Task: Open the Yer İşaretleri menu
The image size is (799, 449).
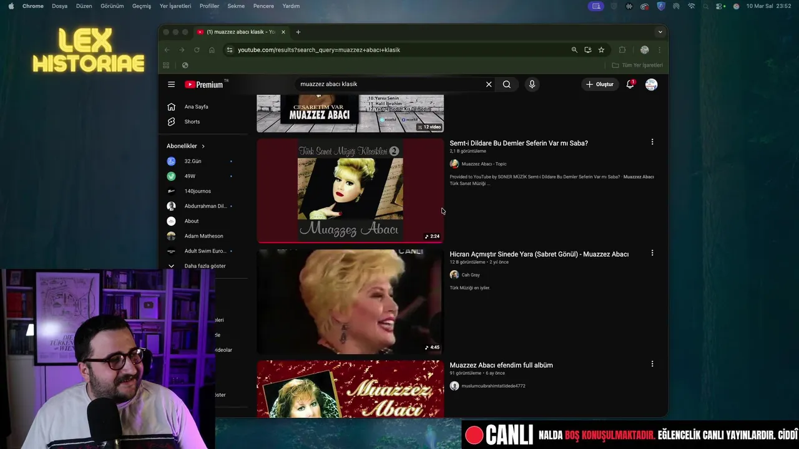Action: [x=175, y=6]
